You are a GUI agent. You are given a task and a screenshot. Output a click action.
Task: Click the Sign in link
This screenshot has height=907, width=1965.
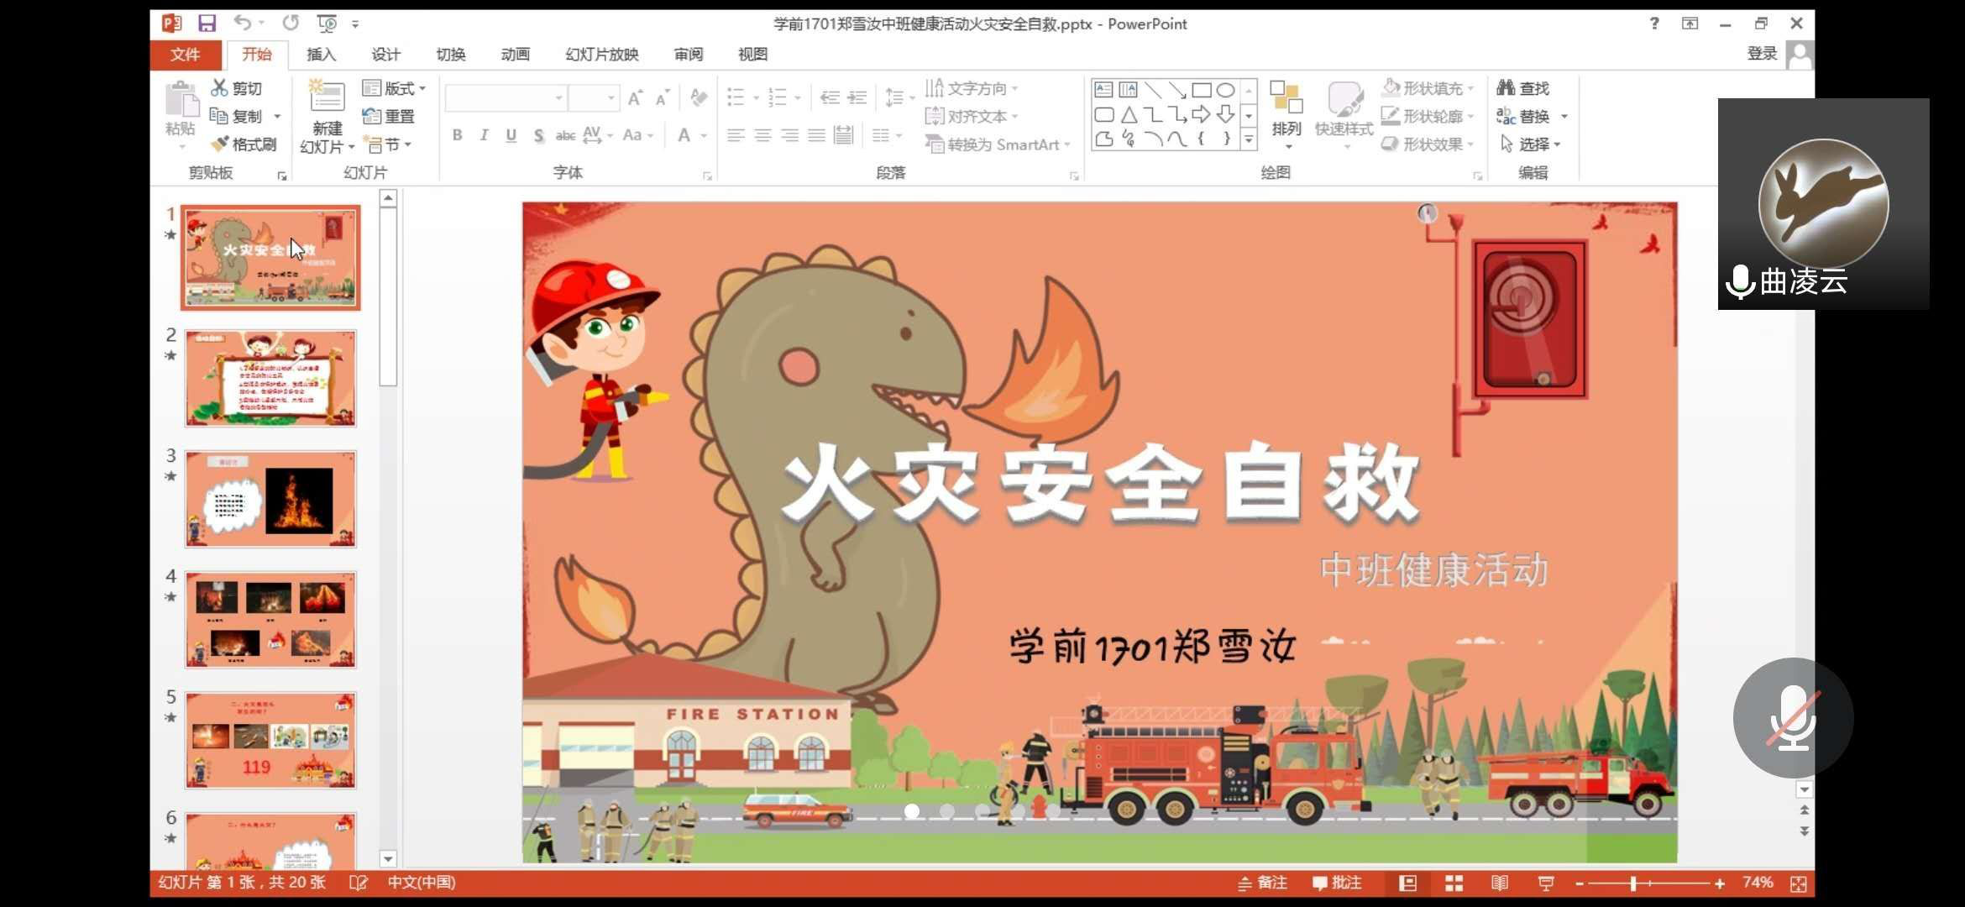click(x=1762, y=54)
